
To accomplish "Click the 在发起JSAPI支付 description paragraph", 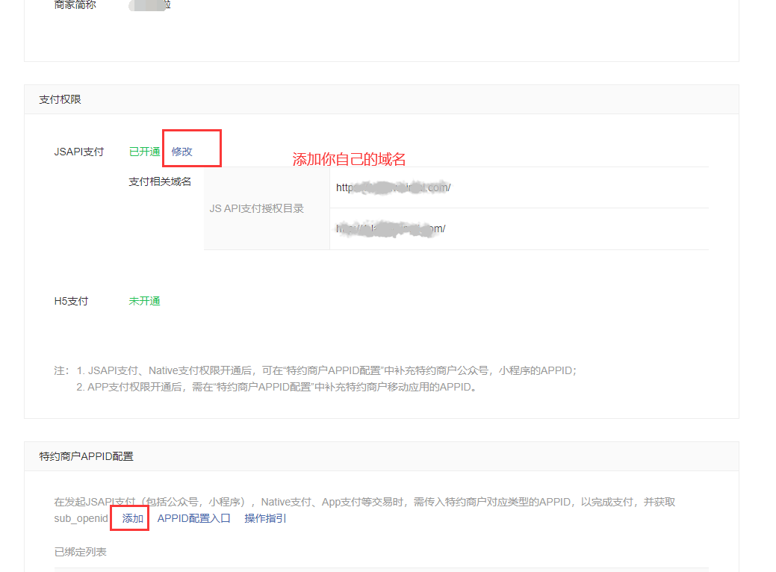I will (364, 510).
